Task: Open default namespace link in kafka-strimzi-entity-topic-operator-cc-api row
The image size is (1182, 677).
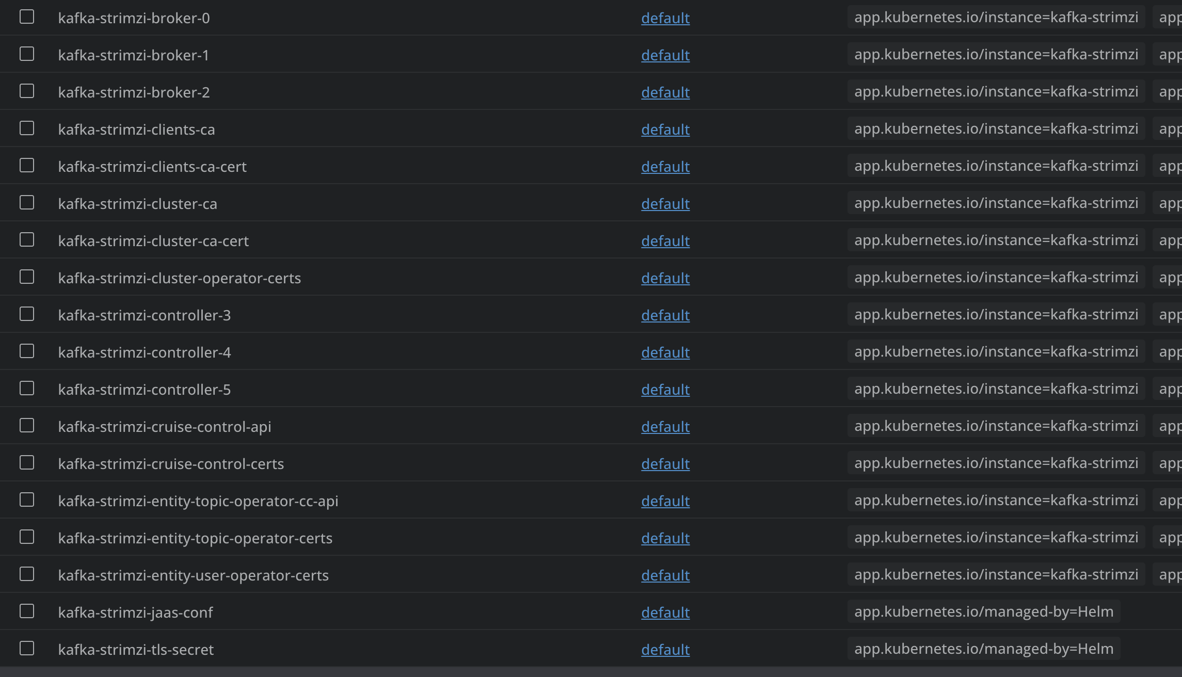Action: pos(665,501)
